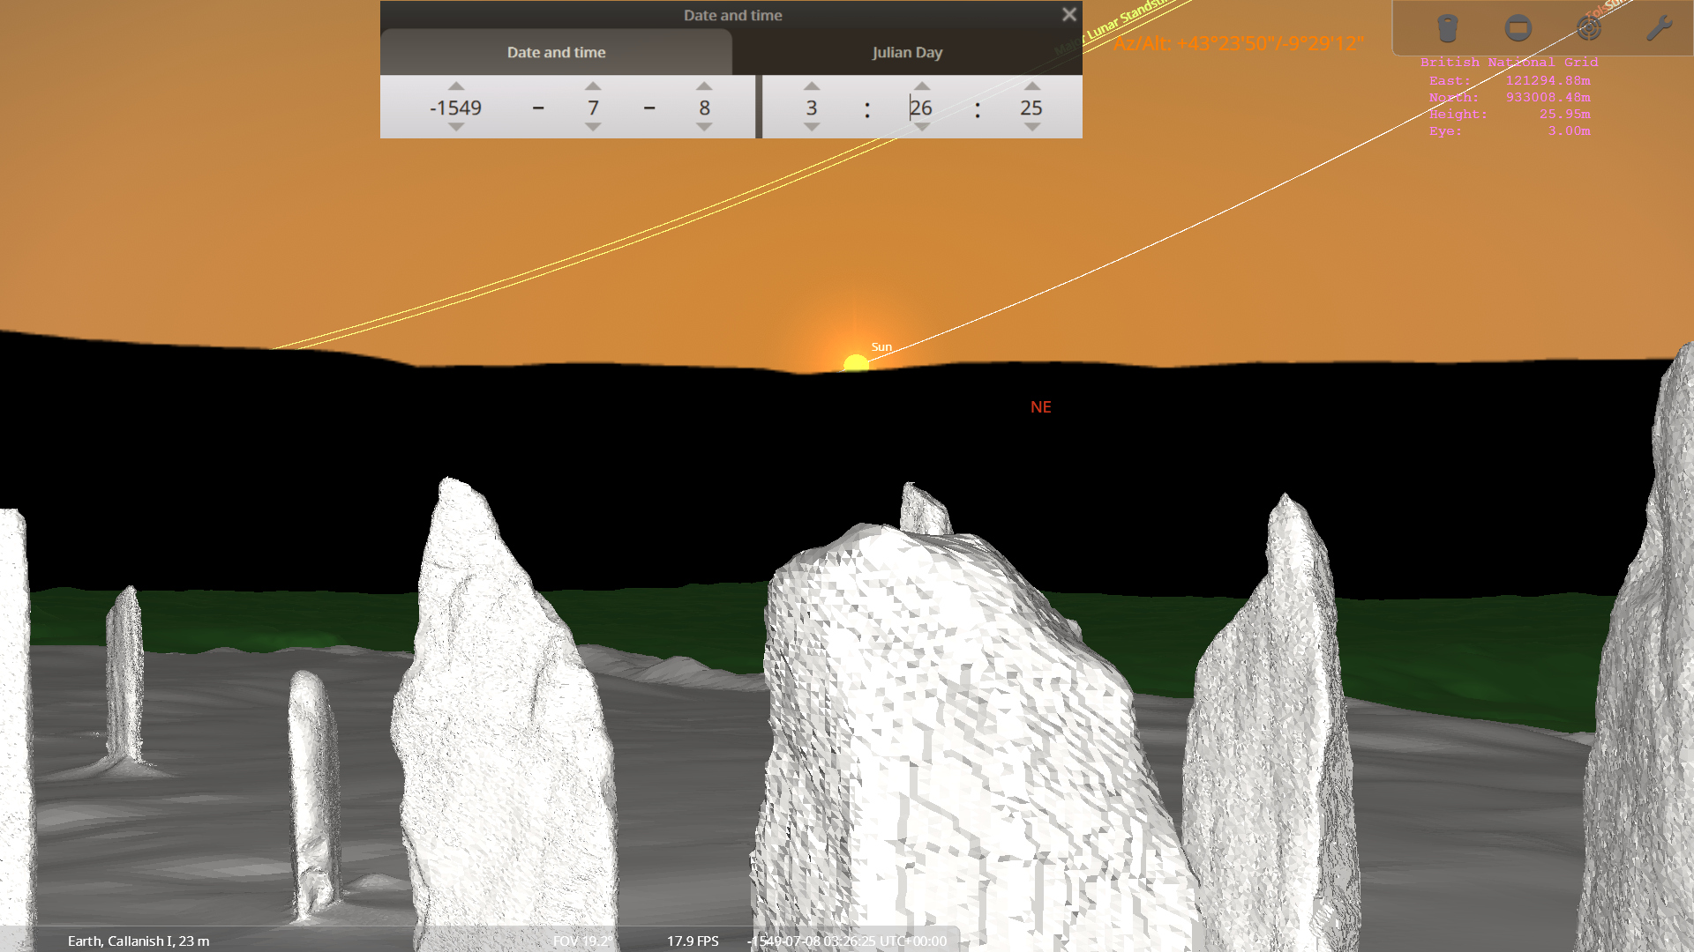Decrease the month value with down arrow
The height and width of the screenshot is (952, 1694).
[x=593, y=128]
